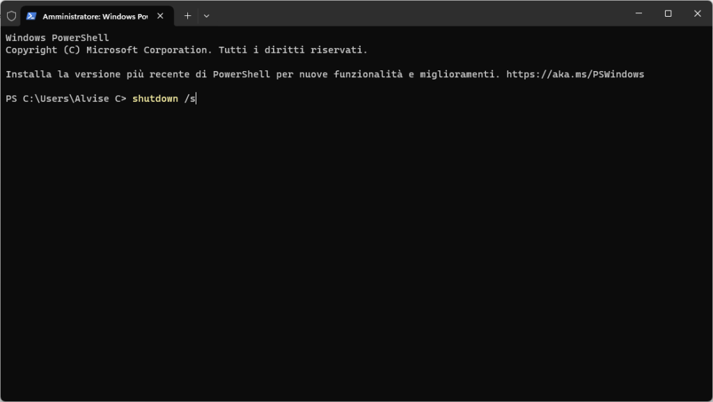Click the "Windows PowerShell" header line
The image size is (713, 402).
tap(57, 38)
